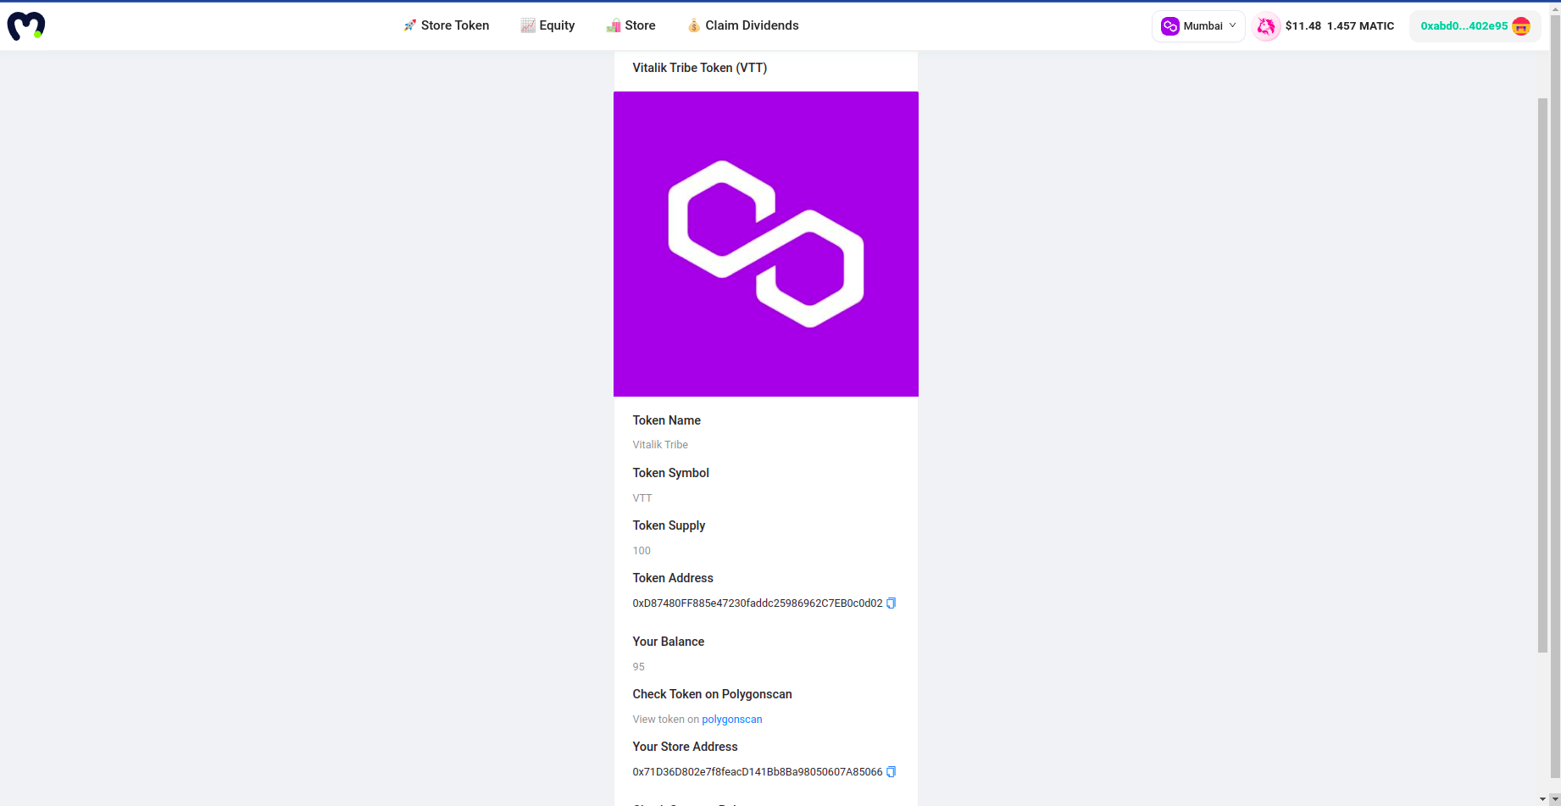Click the Your Balance value 95
The image size is (1561, 806).
pyautogui.click(x=639, y=667)
